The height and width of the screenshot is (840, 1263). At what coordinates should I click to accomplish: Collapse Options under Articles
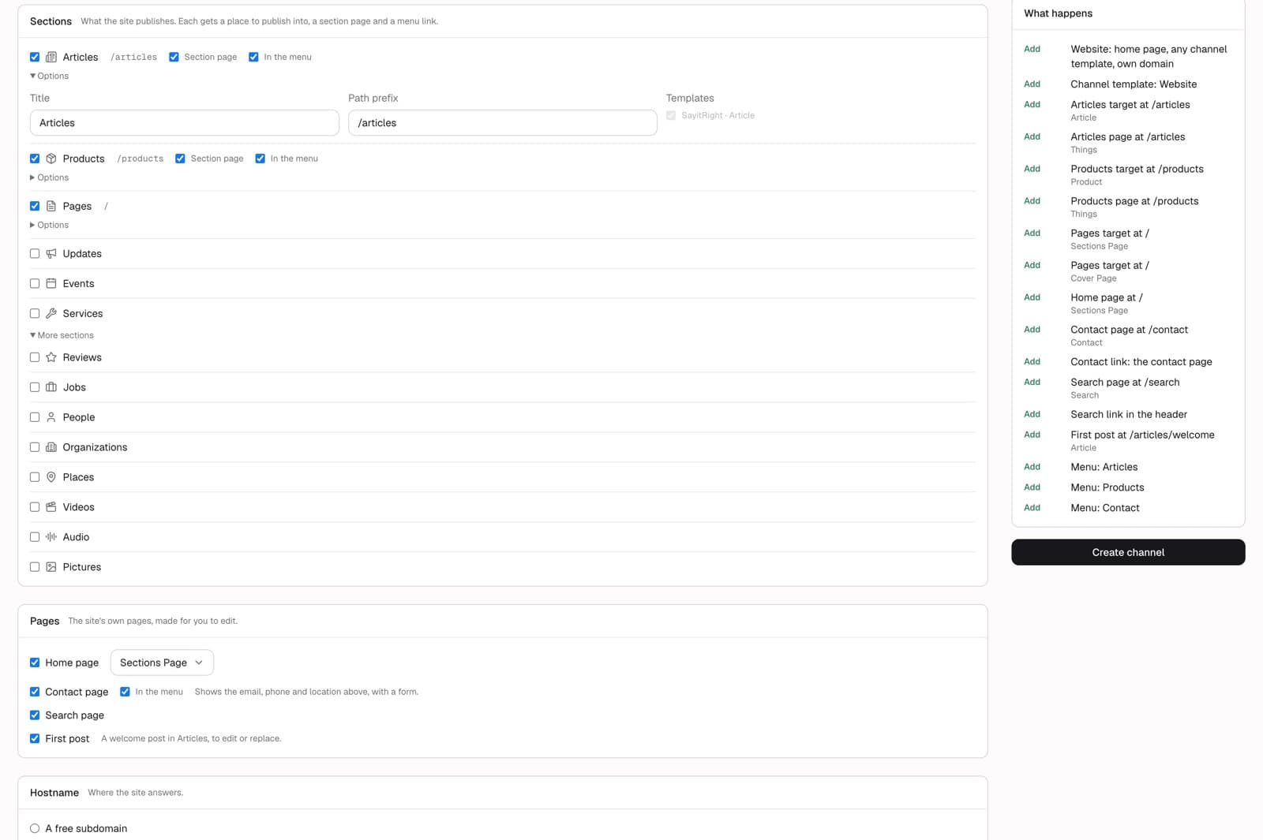point(50,76)
